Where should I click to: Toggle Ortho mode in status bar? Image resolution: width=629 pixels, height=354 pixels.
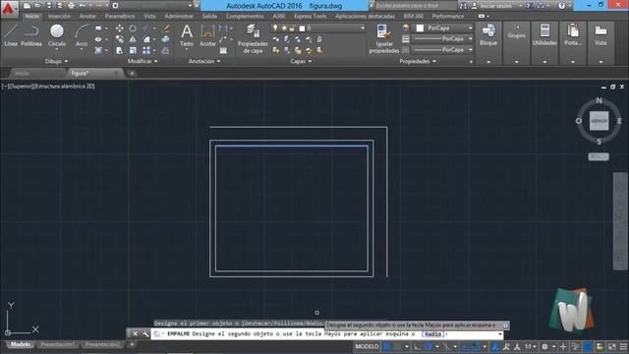coord(417,346)
